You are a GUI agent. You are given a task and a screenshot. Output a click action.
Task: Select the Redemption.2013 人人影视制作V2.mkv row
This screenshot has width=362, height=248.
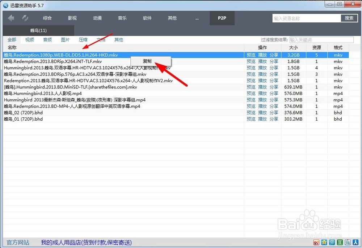[x=176, y=81]
